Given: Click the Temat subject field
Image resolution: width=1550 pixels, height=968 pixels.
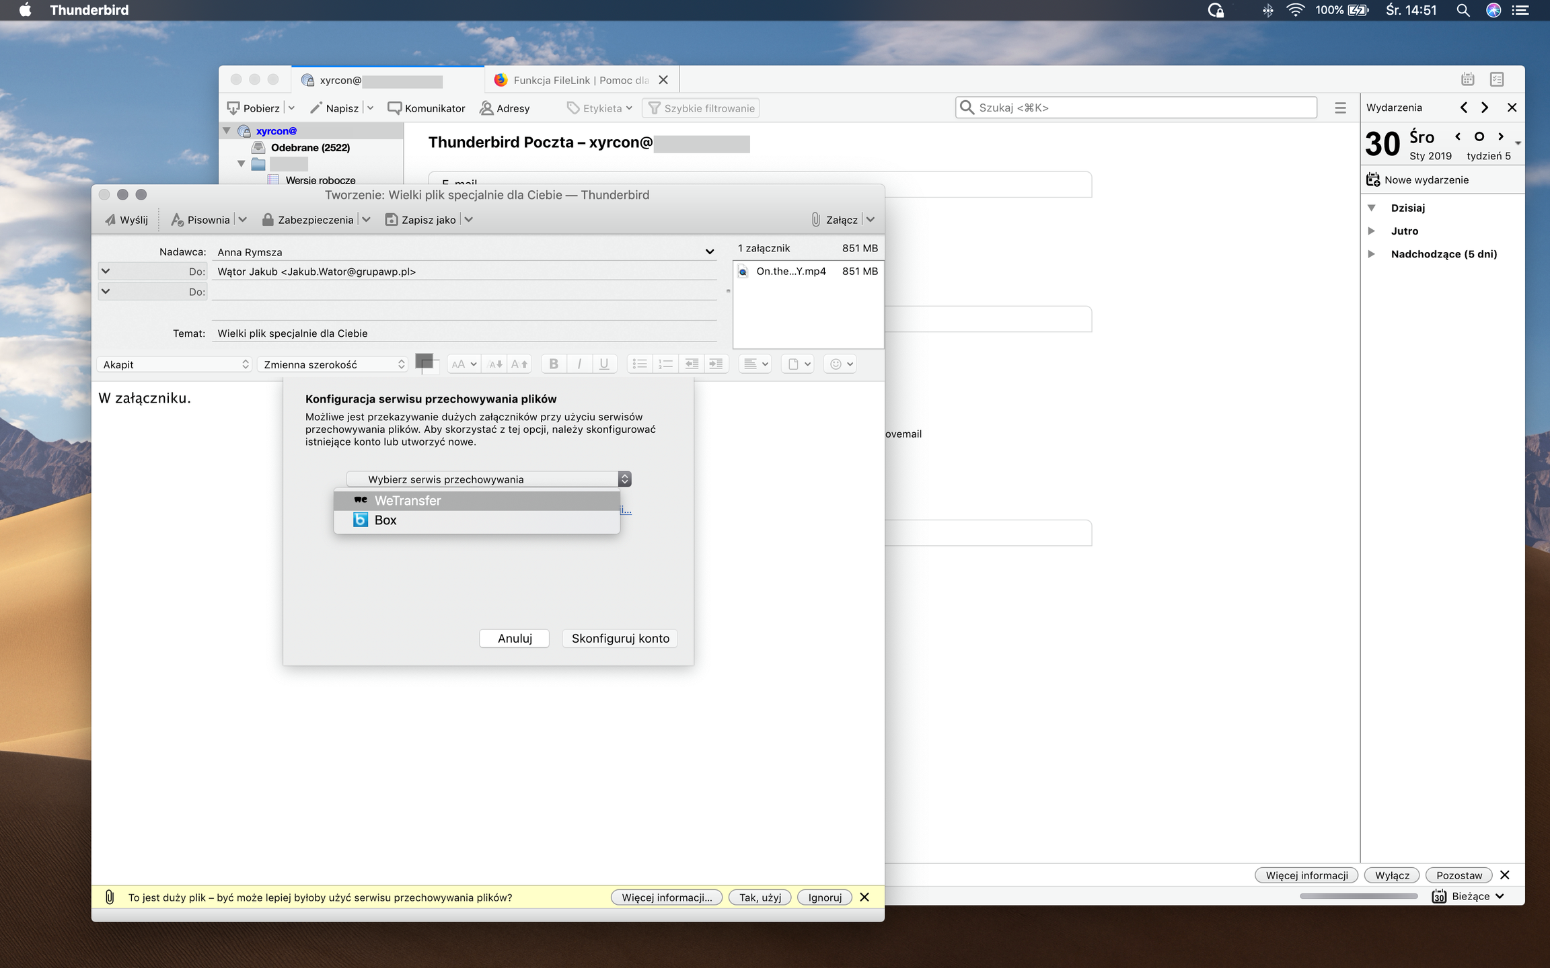Looking at the screenshot, I should tap(464, 333).
